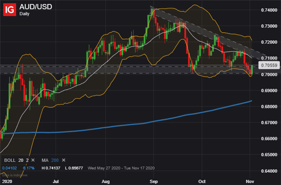The width and height of the screenshot is (281, 185).
Task: Click the Bollinger deviation value 2
Action: point(27,160)
